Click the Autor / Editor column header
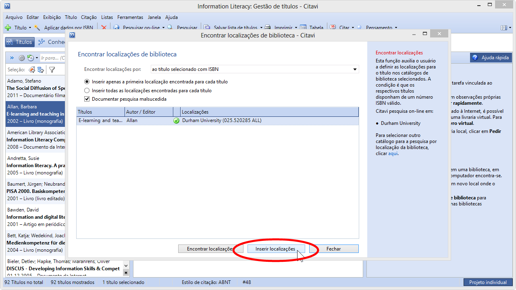Viewport: 516px width, 290px height. click(149, 112)
